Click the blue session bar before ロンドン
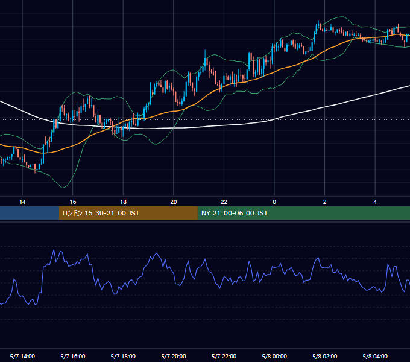Viewport: 410px width, 362px height. [x=30, y=213]
